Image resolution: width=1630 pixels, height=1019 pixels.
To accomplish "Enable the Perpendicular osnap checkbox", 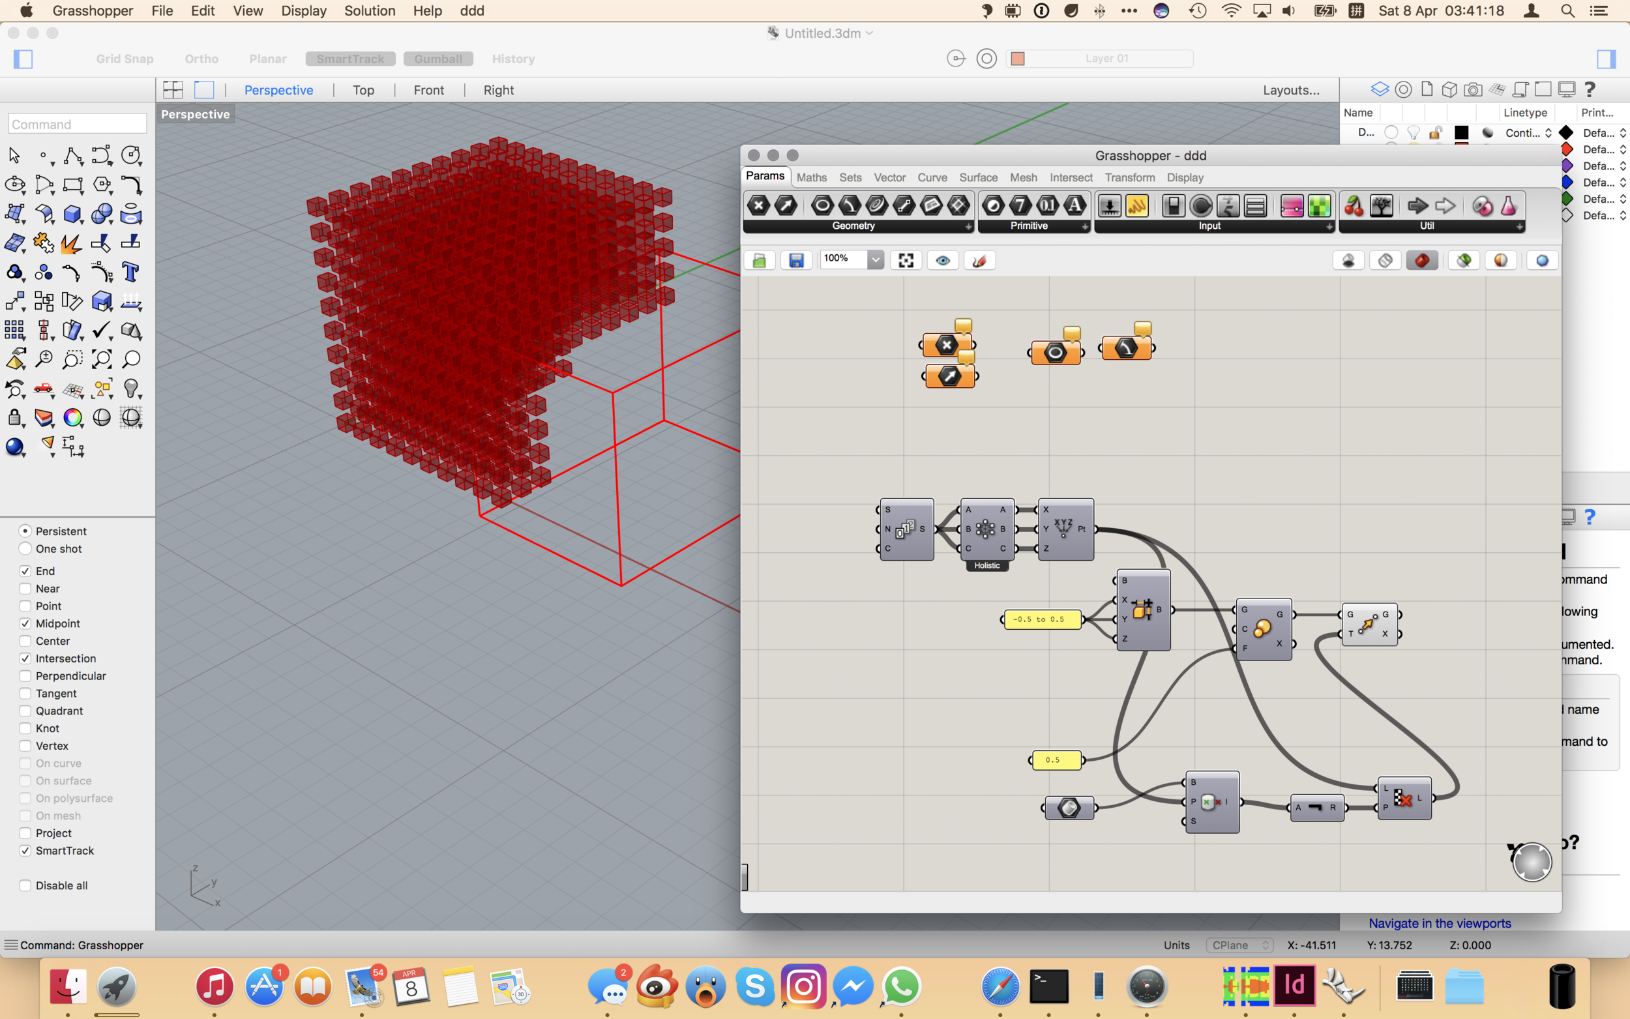I will (25, 676).
